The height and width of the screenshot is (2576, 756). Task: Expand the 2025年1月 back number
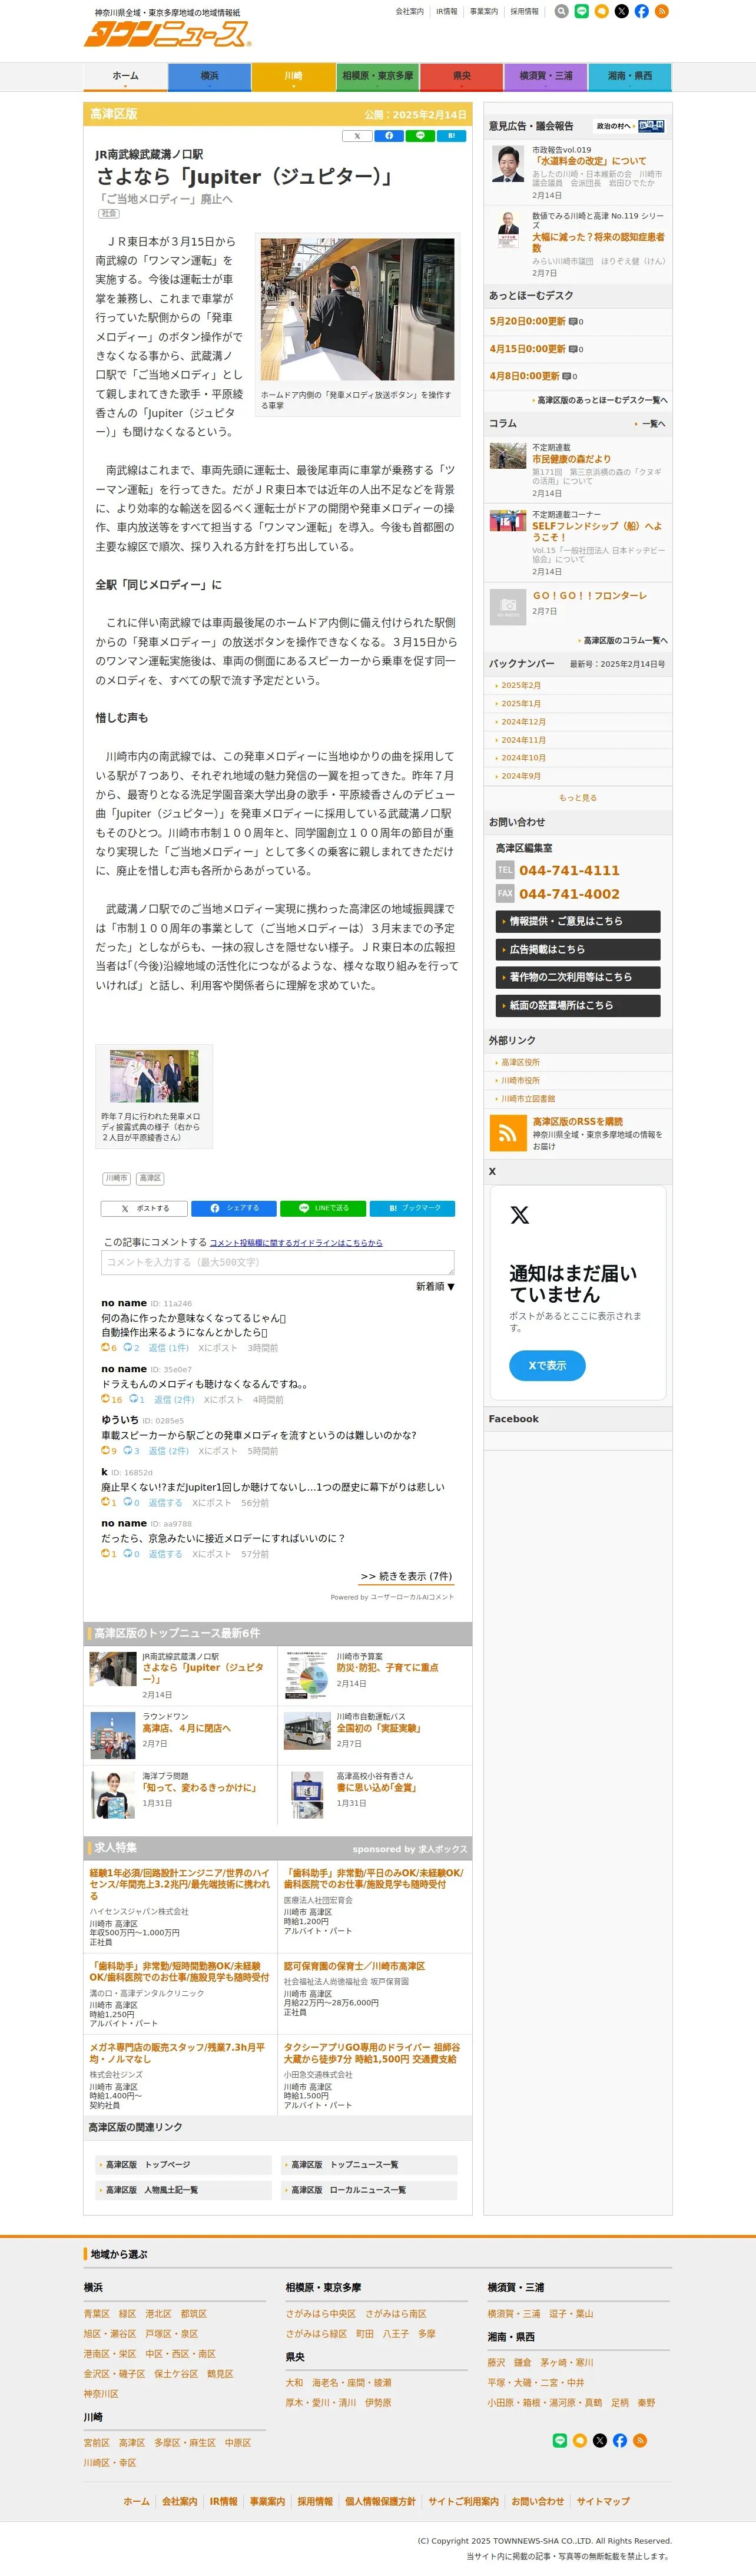[x=521, y=704]
